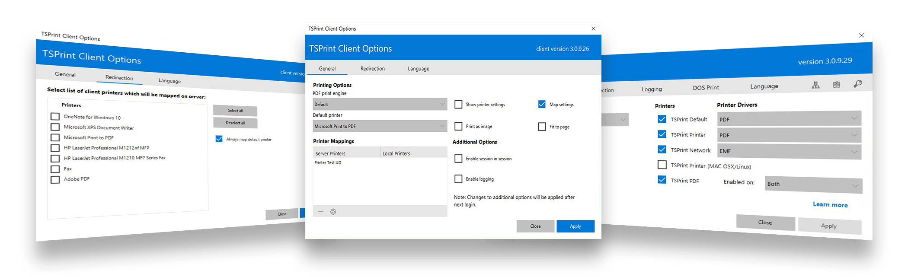Screen dimensions: 908x277
Task: Turn on Enable logging checkbox
Action: 458,179
